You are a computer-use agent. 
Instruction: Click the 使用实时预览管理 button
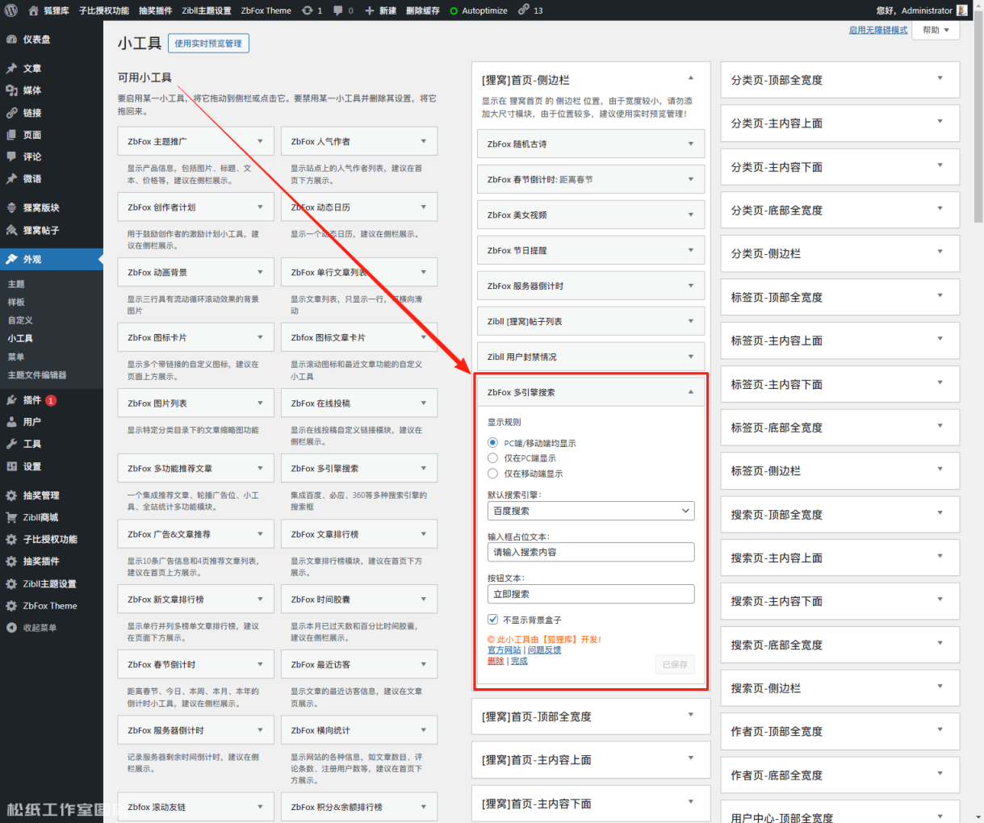point(208,44)
